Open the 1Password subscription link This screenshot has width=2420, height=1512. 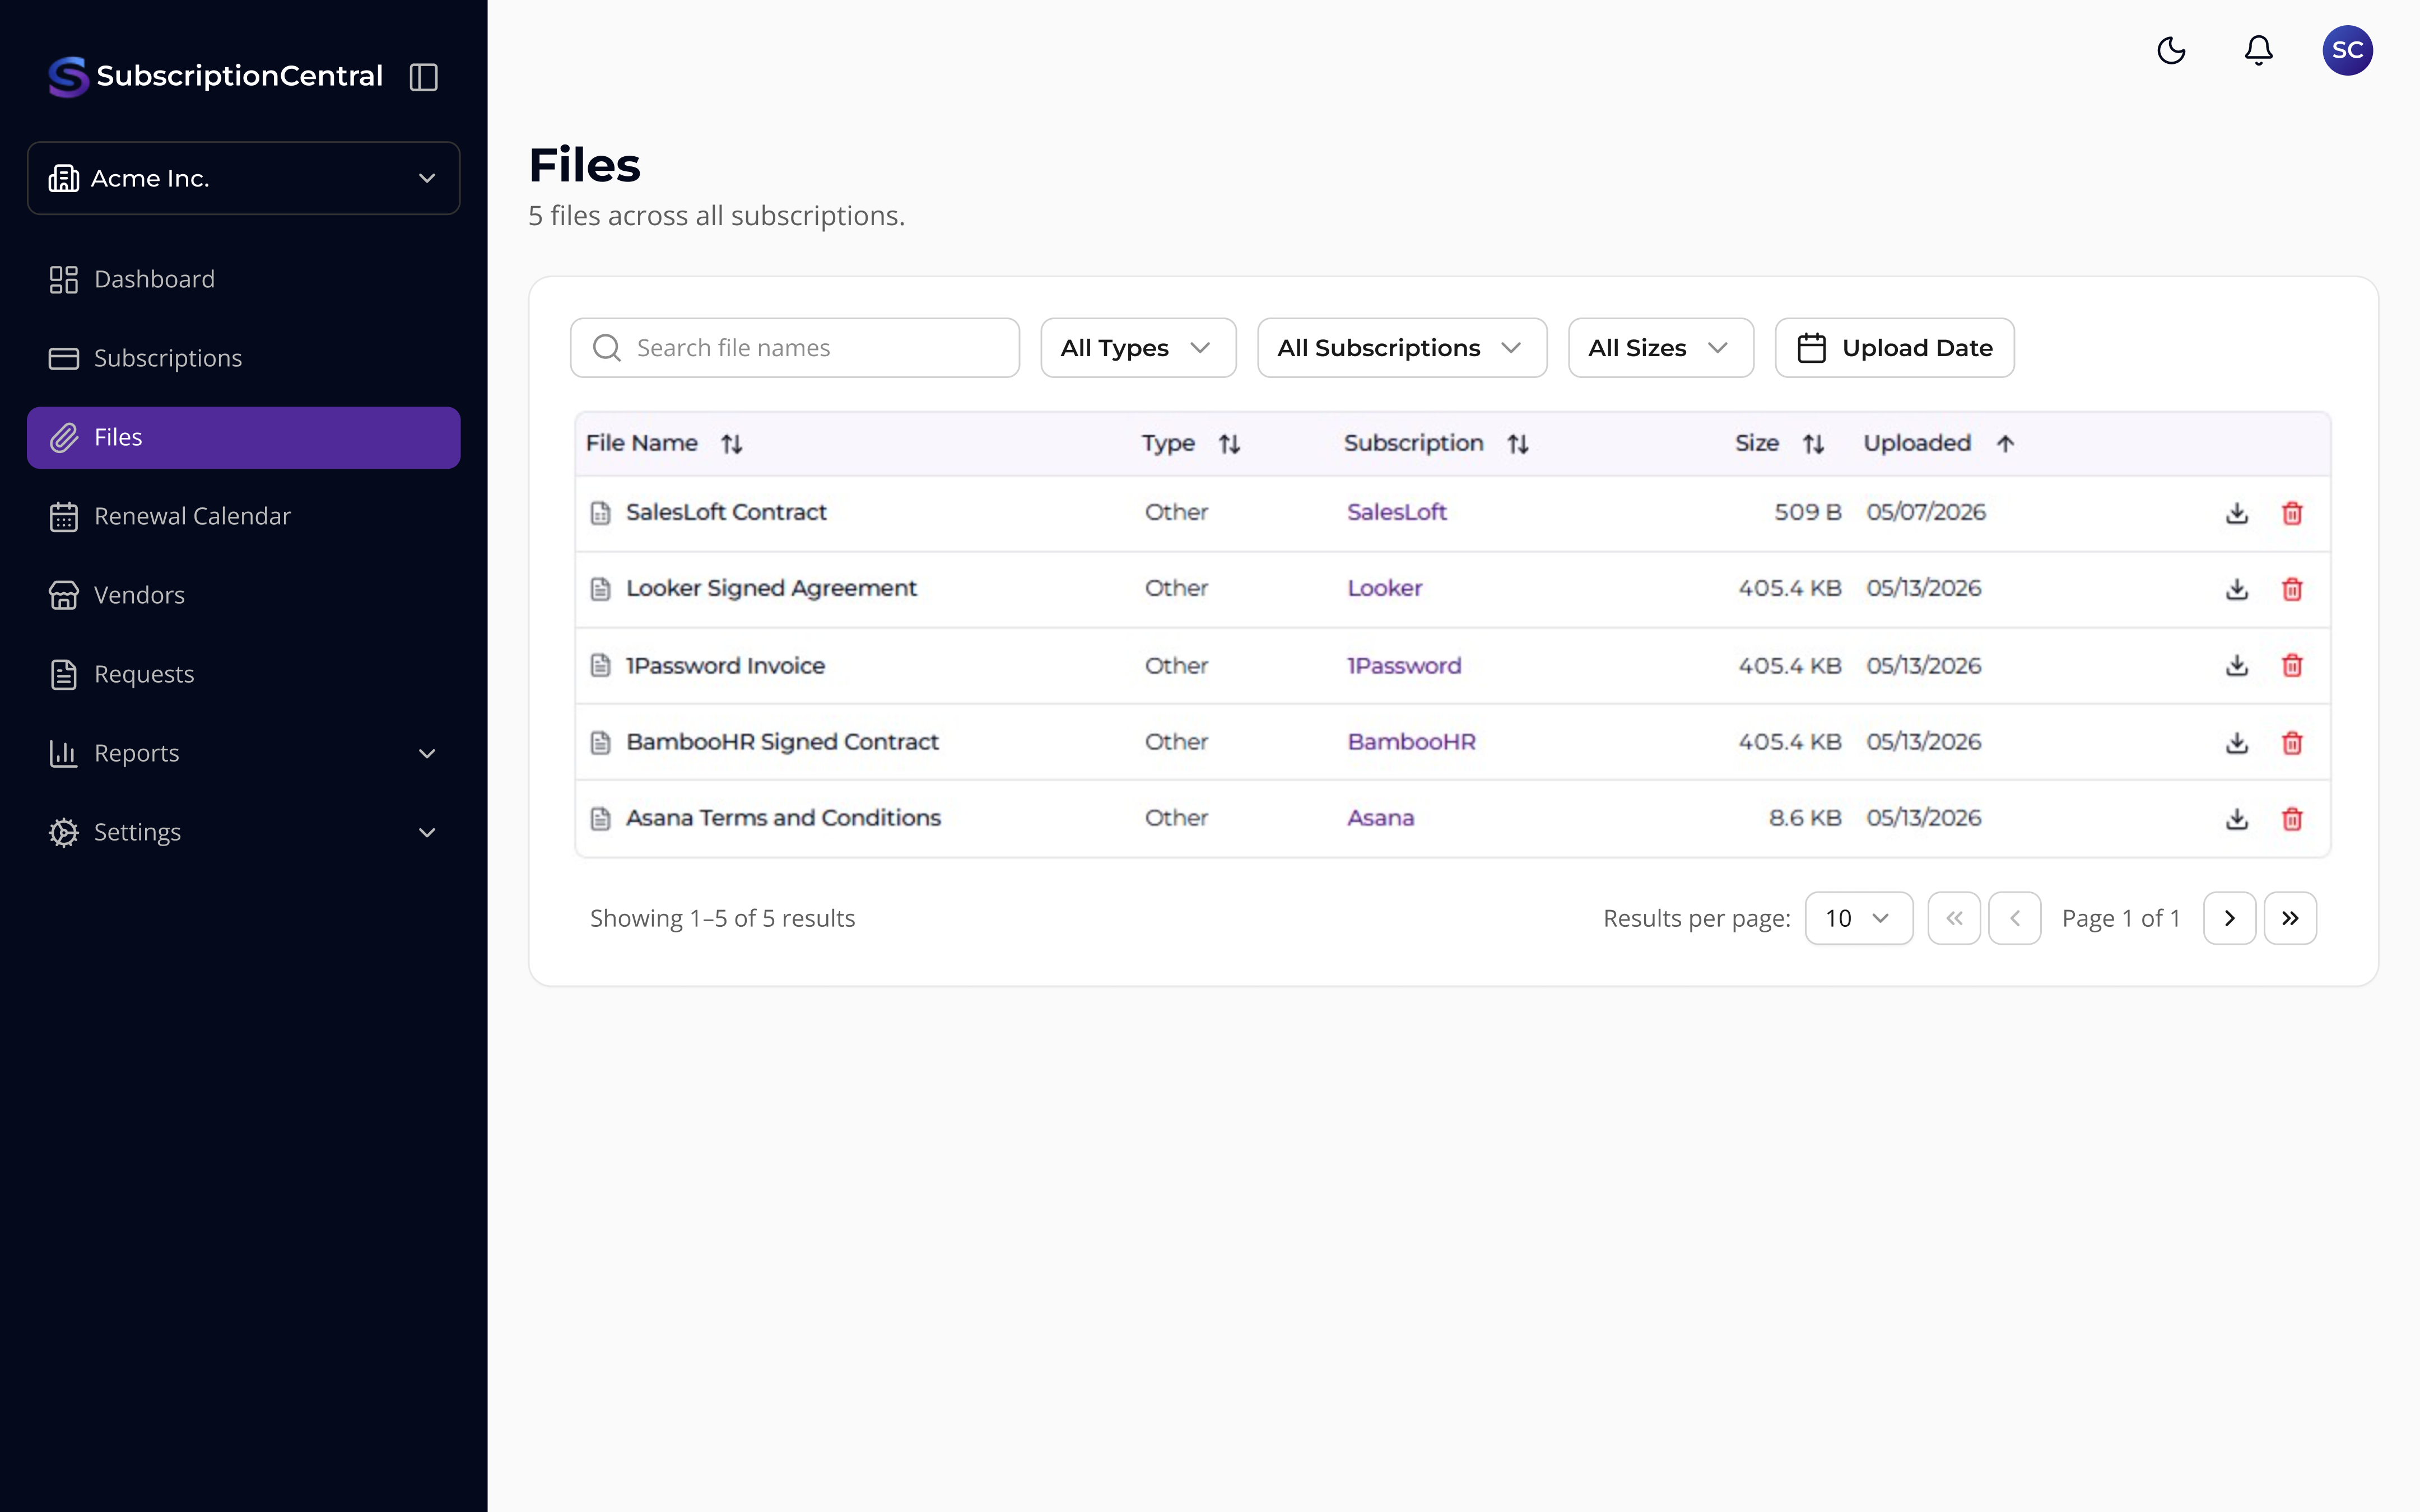1404,665
